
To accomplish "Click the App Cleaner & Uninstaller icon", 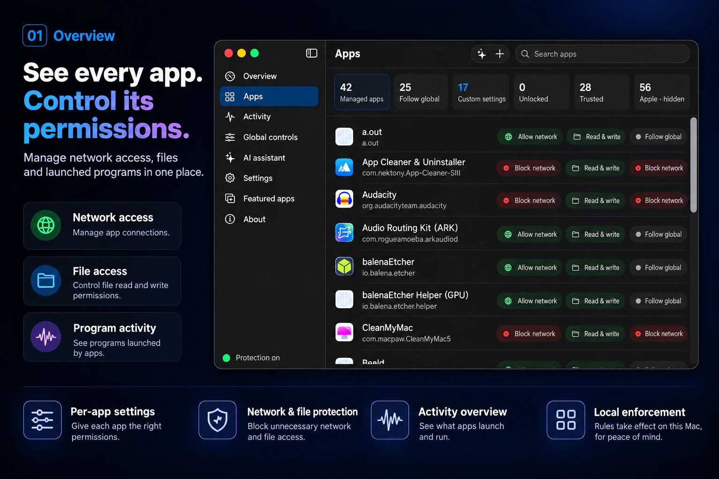I will (x=344, y=167).
